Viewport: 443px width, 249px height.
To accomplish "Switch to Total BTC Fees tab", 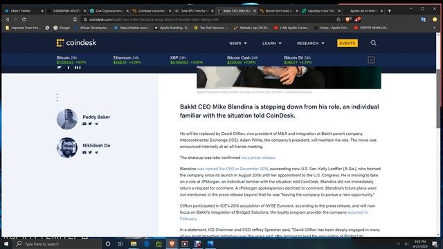I will coord(193,11).
